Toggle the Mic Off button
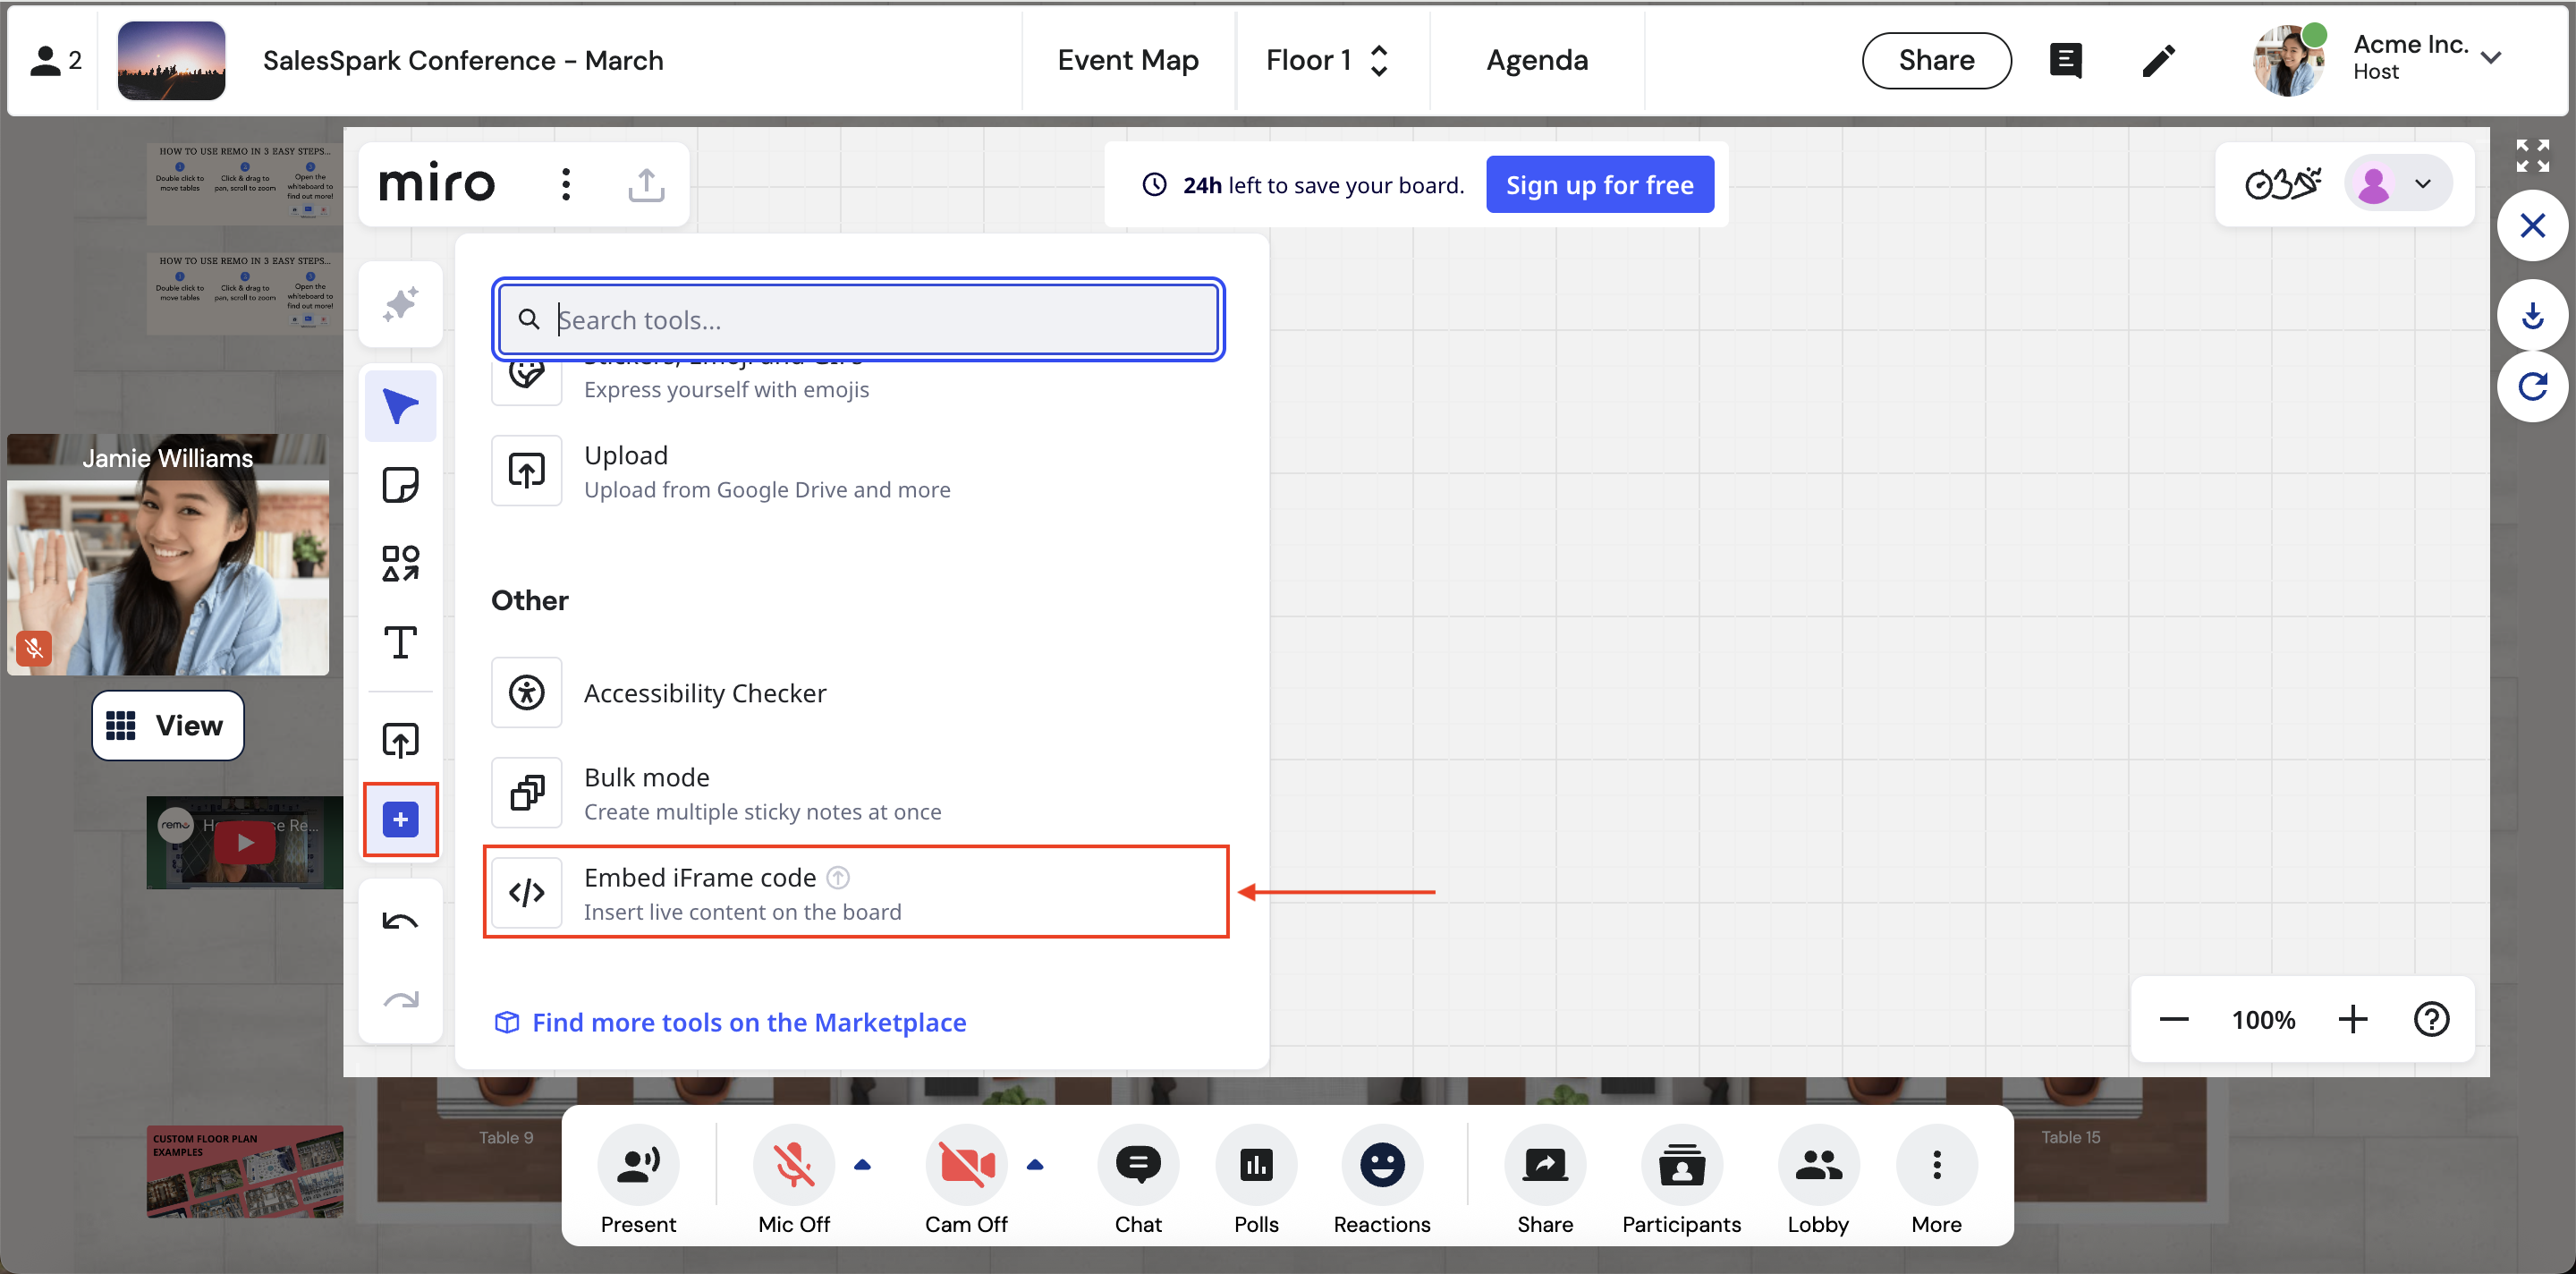This screenshot has width=2576, height=1274. pos(793,1164)
